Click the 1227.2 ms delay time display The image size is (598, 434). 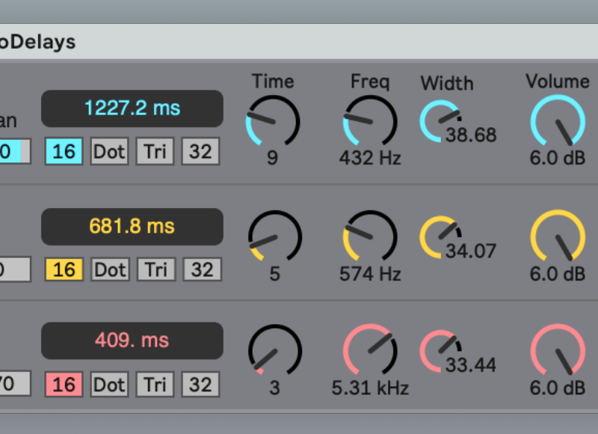[132, 109]
